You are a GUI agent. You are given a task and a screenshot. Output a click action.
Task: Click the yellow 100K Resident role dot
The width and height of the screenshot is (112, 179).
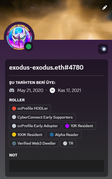[x=14, y=135]
